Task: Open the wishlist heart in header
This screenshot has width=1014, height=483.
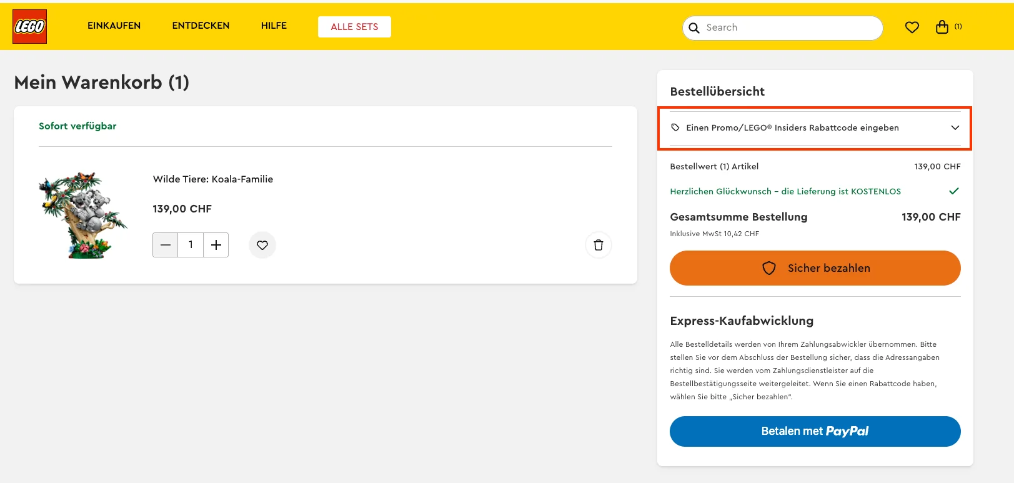Action: 912,27
